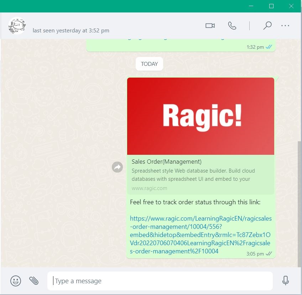Attach a file with the paperclip

[34, 280]
